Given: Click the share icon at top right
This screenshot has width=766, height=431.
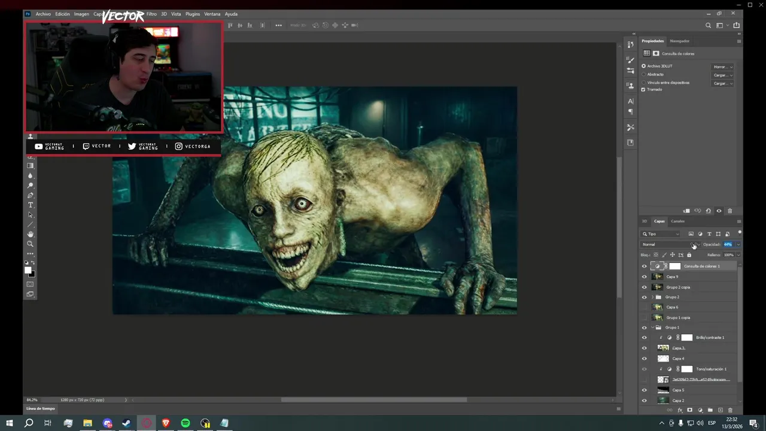Looking at the screenshot, I should 736,25.
